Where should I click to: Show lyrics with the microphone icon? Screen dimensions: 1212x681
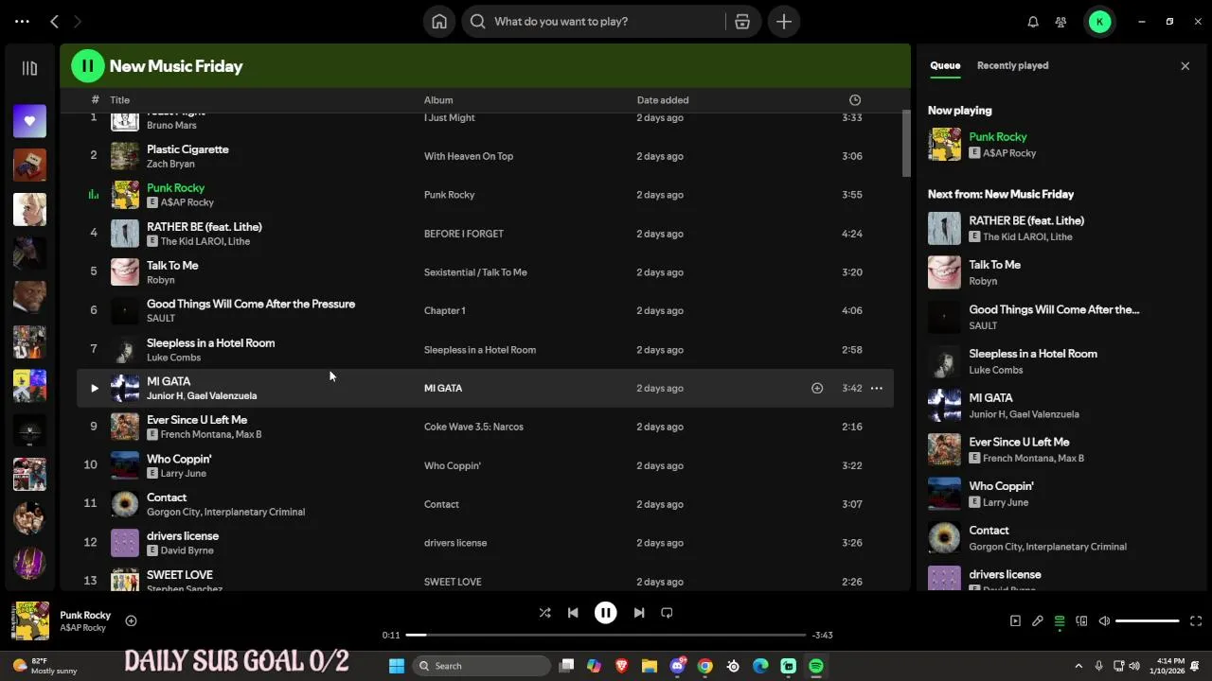coord(1038,621)
